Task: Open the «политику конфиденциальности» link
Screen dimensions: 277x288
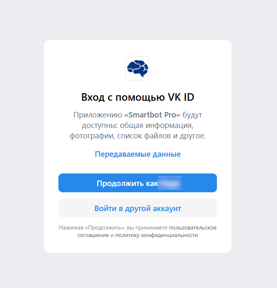Action: click(156, 235)
